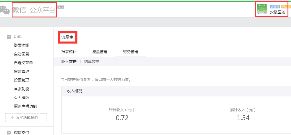Open the 结算数据 sub-tab
This screenshot has width=291, height=135.
[x=91, y=62]
